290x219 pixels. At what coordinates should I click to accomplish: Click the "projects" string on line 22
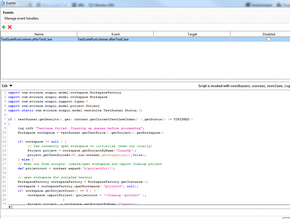(113, 186)
